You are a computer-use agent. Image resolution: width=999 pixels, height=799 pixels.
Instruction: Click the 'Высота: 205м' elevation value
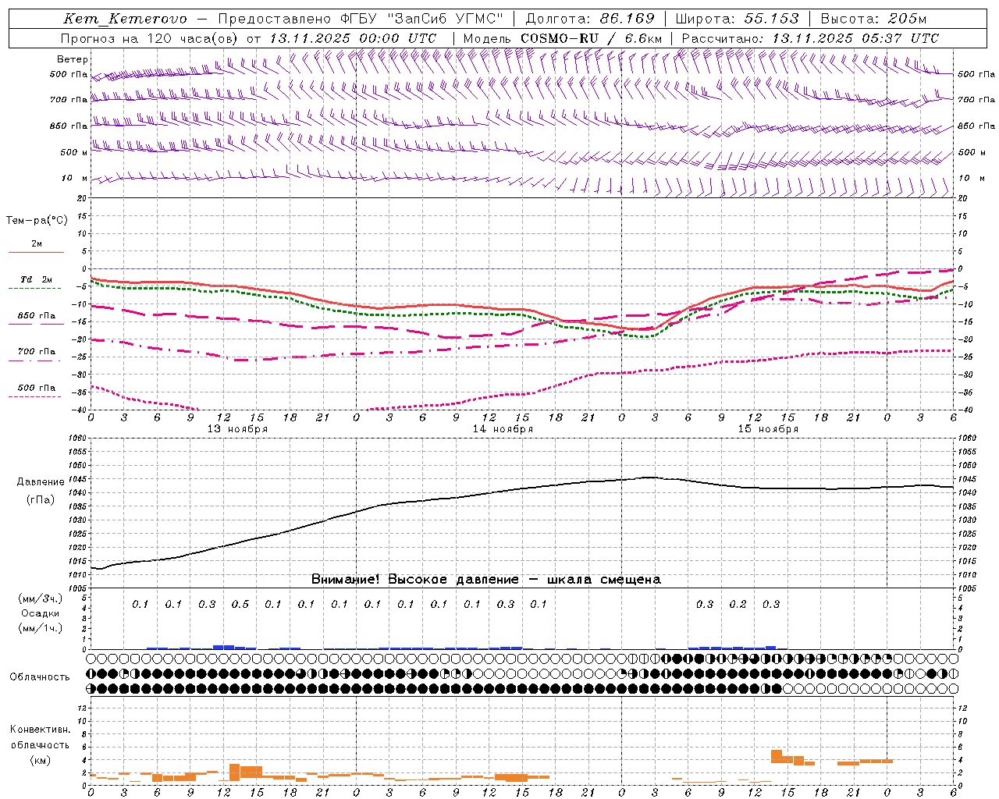pyautogui.click(x=873, y=19)
